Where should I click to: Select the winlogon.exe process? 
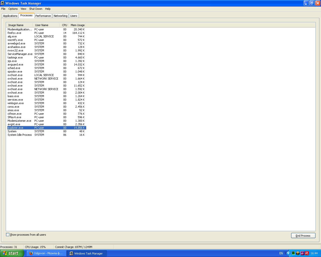(x=46, y=103)
